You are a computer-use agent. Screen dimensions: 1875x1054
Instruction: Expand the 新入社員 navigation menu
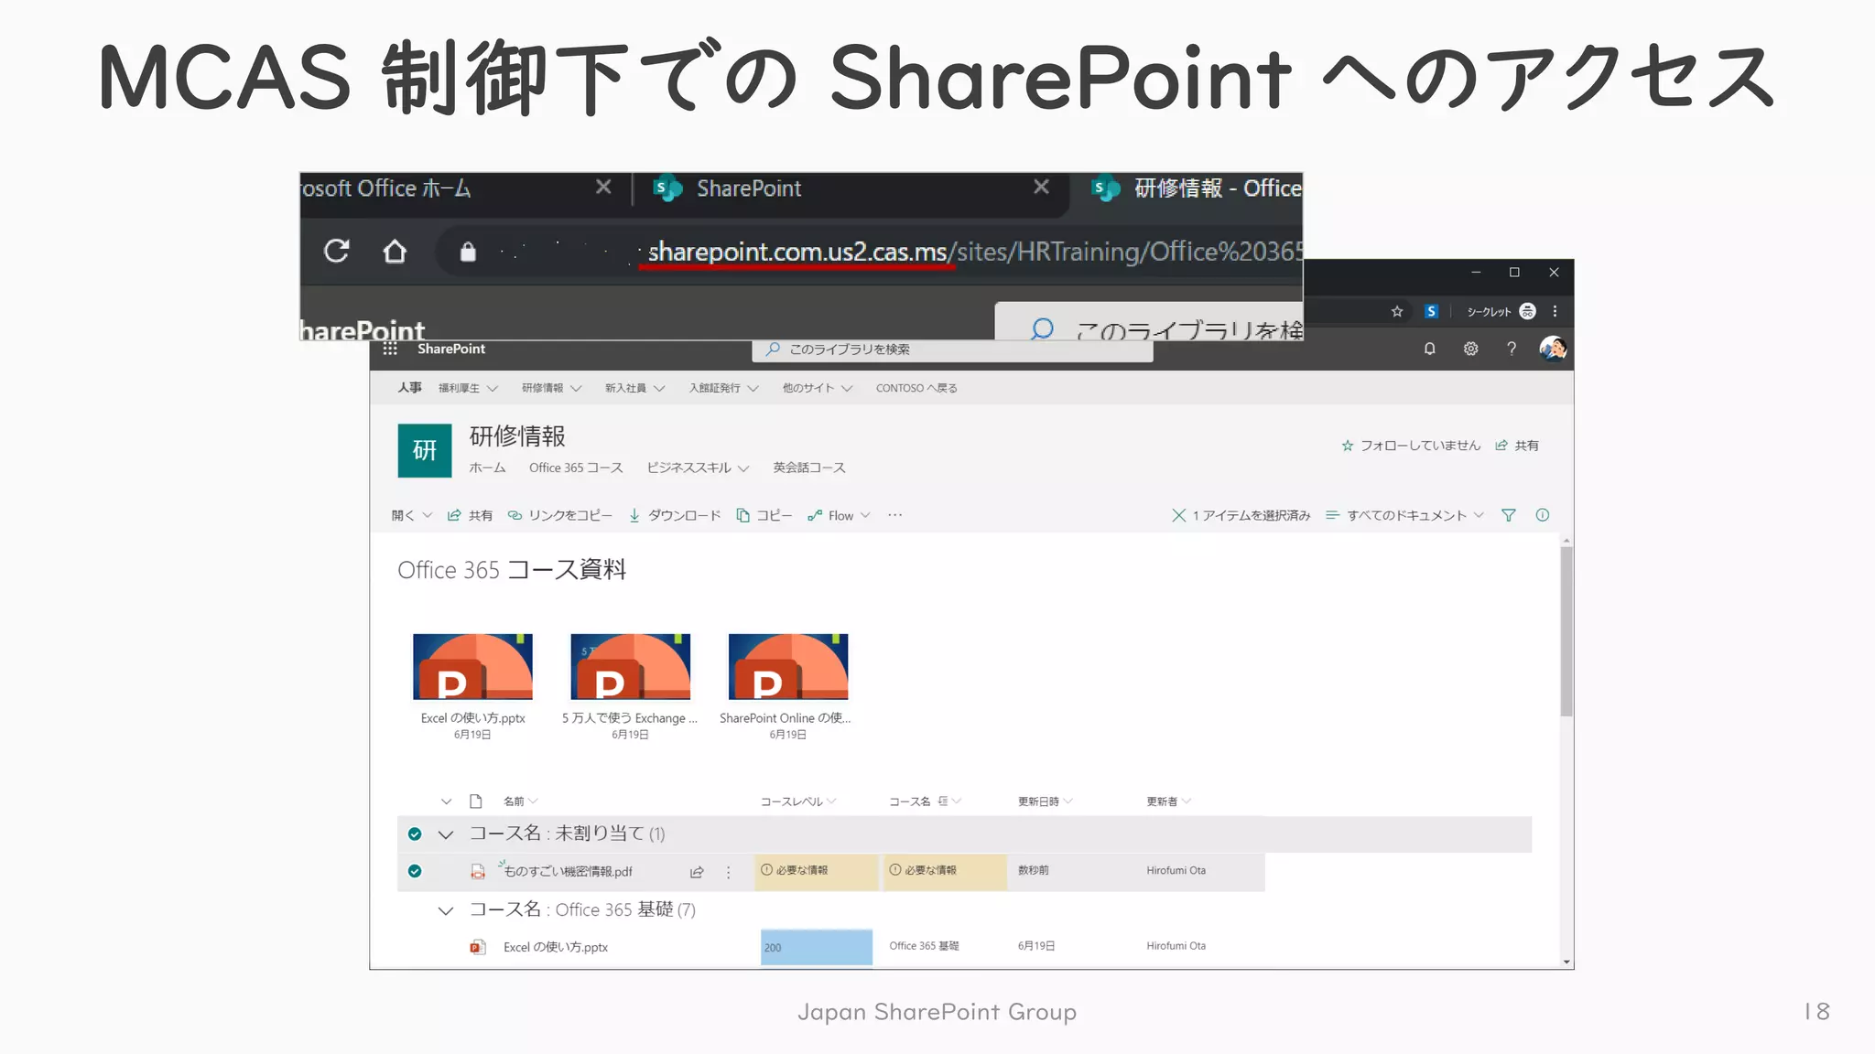click(x=634, y=388)
